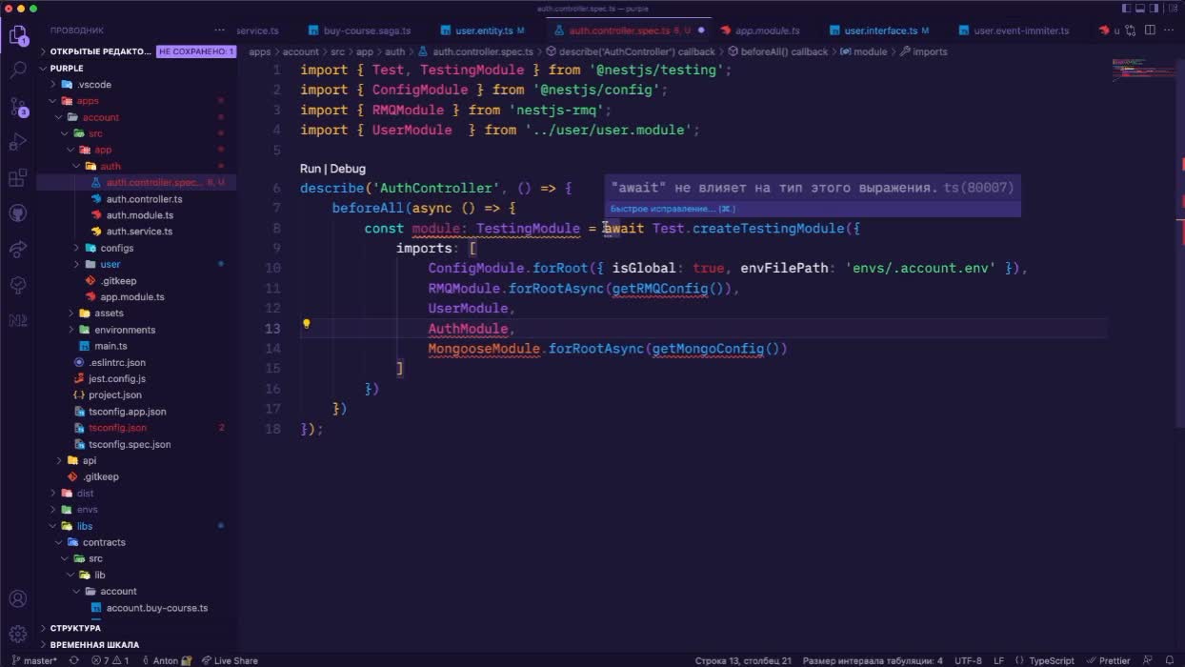Expand the ОТКРЫТЫЕ РЕДАКТОРЫ section
The height and width of the screenshot is (667, 1185).
click(x=100, y=51)
